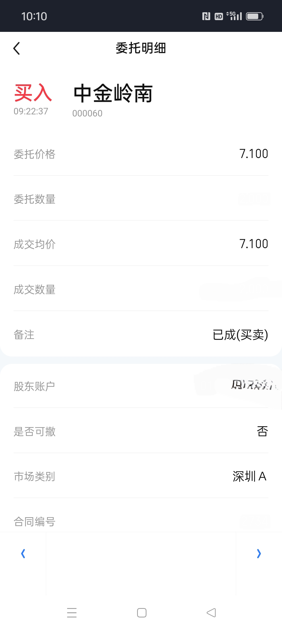282x630 pixels.
Task: Tap the 委托明细 page title
Action: 141,48
